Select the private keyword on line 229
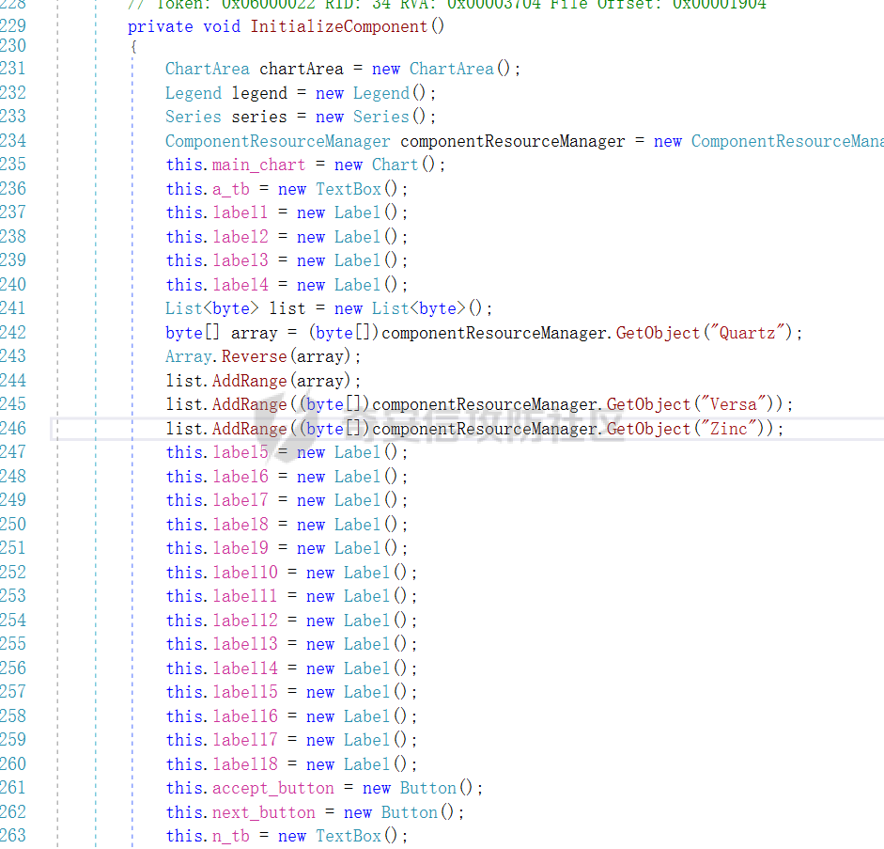The image size is (884, 849). coord(161,26)
